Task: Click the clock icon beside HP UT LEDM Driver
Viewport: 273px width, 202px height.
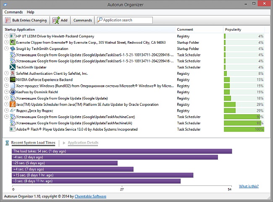Action: (x=6, y=36)
